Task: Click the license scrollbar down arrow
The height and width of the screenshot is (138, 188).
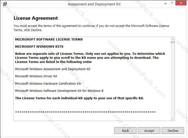Action: coord(172,119)
